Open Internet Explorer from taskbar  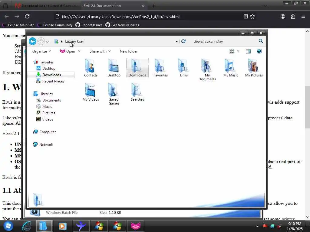click(x=27, y=226)
